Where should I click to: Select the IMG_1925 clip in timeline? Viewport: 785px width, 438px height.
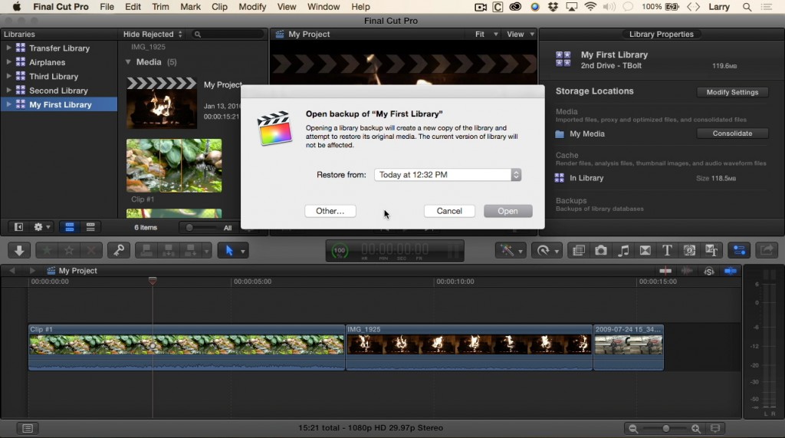point(468,347)
